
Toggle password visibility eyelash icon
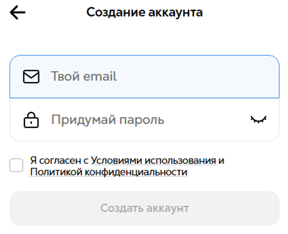click(259, 120)
